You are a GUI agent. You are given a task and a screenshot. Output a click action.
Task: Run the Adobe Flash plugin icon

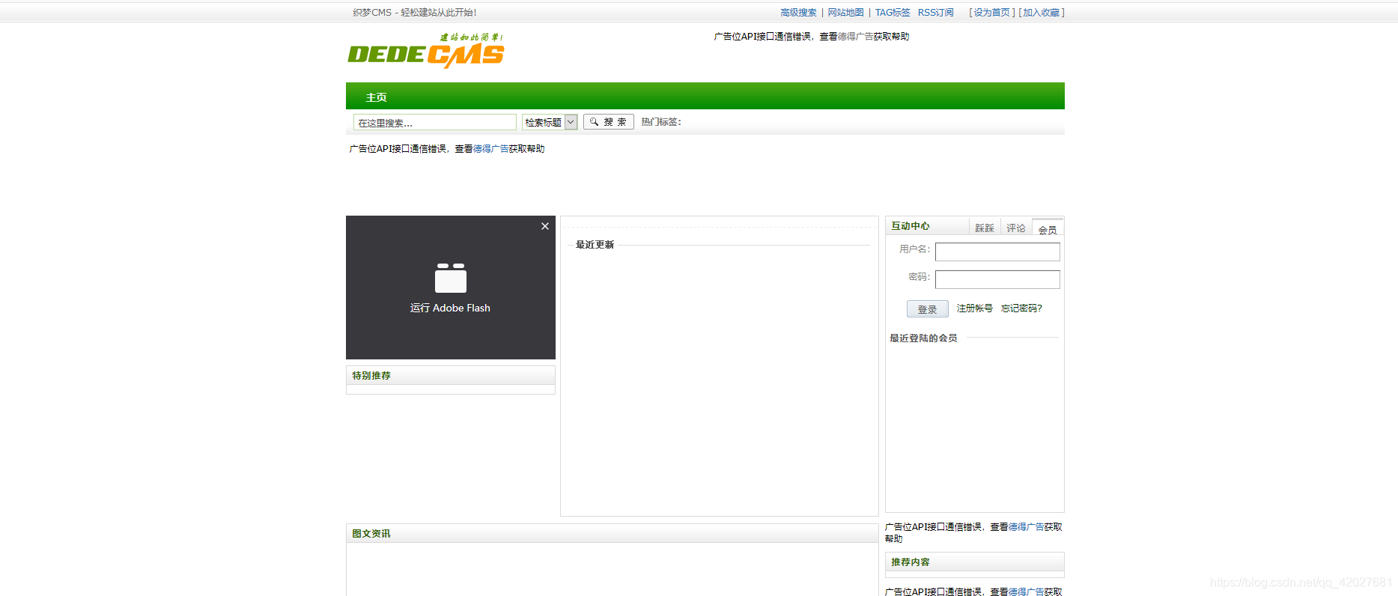pyautogui.click(x=451, y=278)
